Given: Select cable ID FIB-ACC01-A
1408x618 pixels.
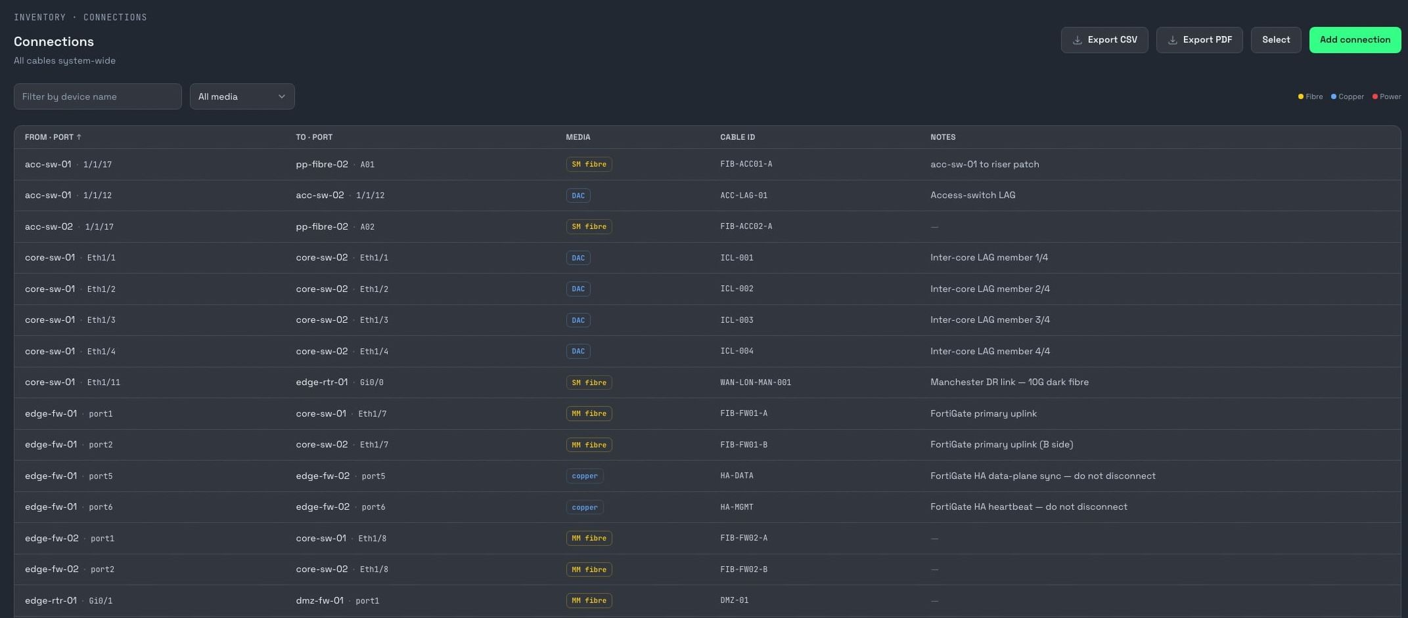Looking at the screenshot, I should (746, 164).
